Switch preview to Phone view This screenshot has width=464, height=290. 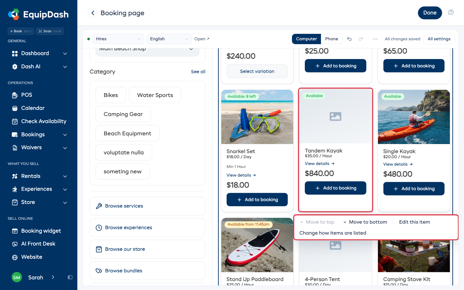point(332,39)
